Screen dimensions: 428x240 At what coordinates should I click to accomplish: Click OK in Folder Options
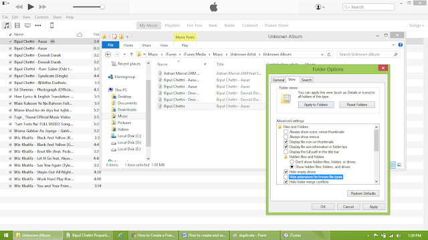[x=323, y=207]
